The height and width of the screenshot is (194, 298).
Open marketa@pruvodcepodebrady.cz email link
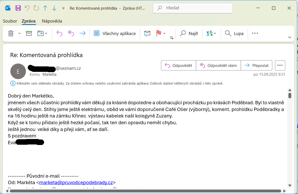click(x=76, y=182)
